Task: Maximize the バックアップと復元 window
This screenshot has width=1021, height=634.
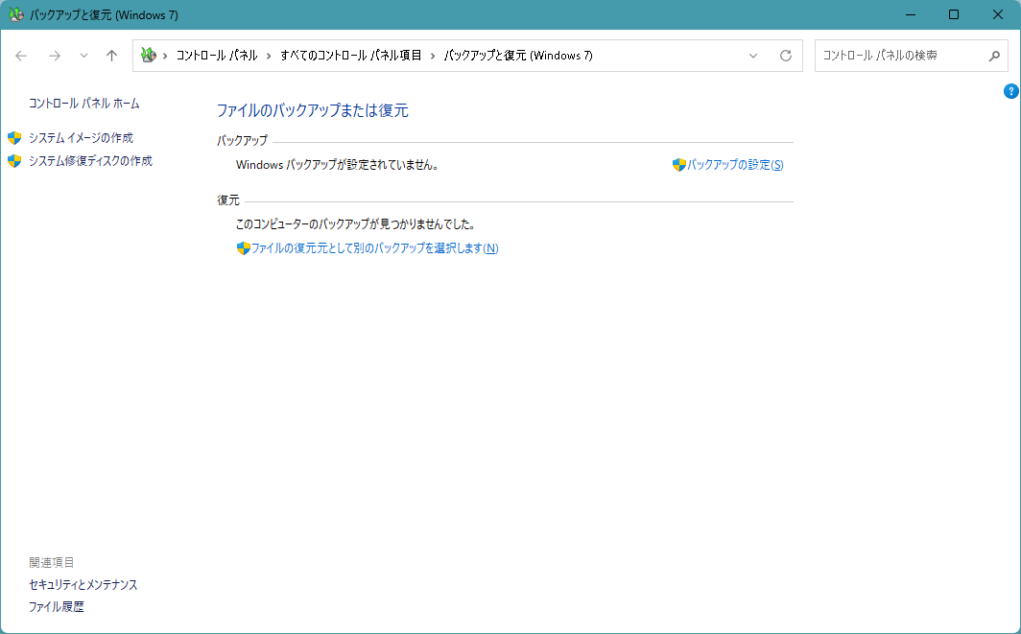Action: pyautogui.click(x=954, y=14)
